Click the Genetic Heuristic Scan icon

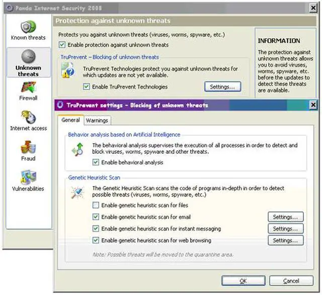coord(77,192)
